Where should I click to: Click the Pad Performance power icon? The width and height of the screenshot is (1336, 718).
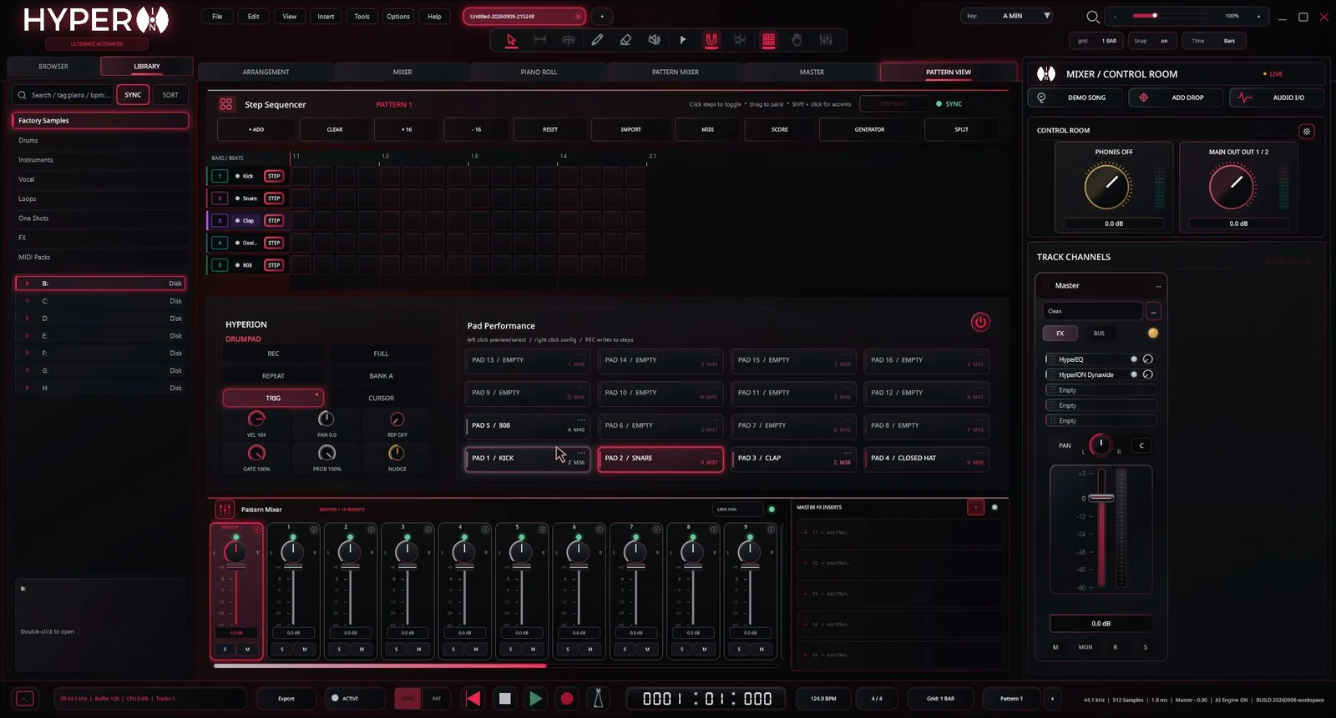click(x=980, y=322)
